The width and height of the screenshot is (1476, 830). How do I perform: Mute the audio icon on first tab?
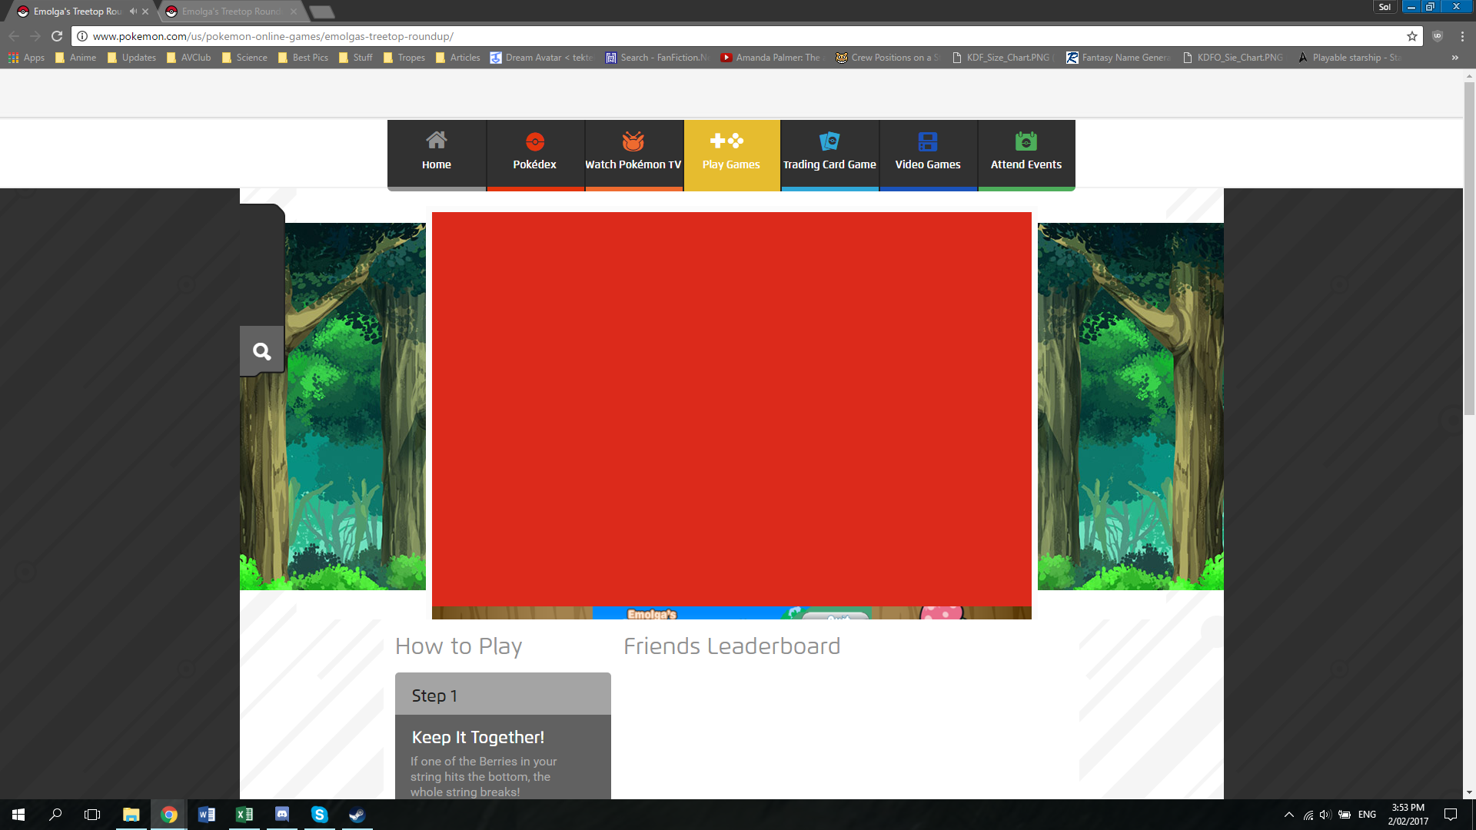133,12
